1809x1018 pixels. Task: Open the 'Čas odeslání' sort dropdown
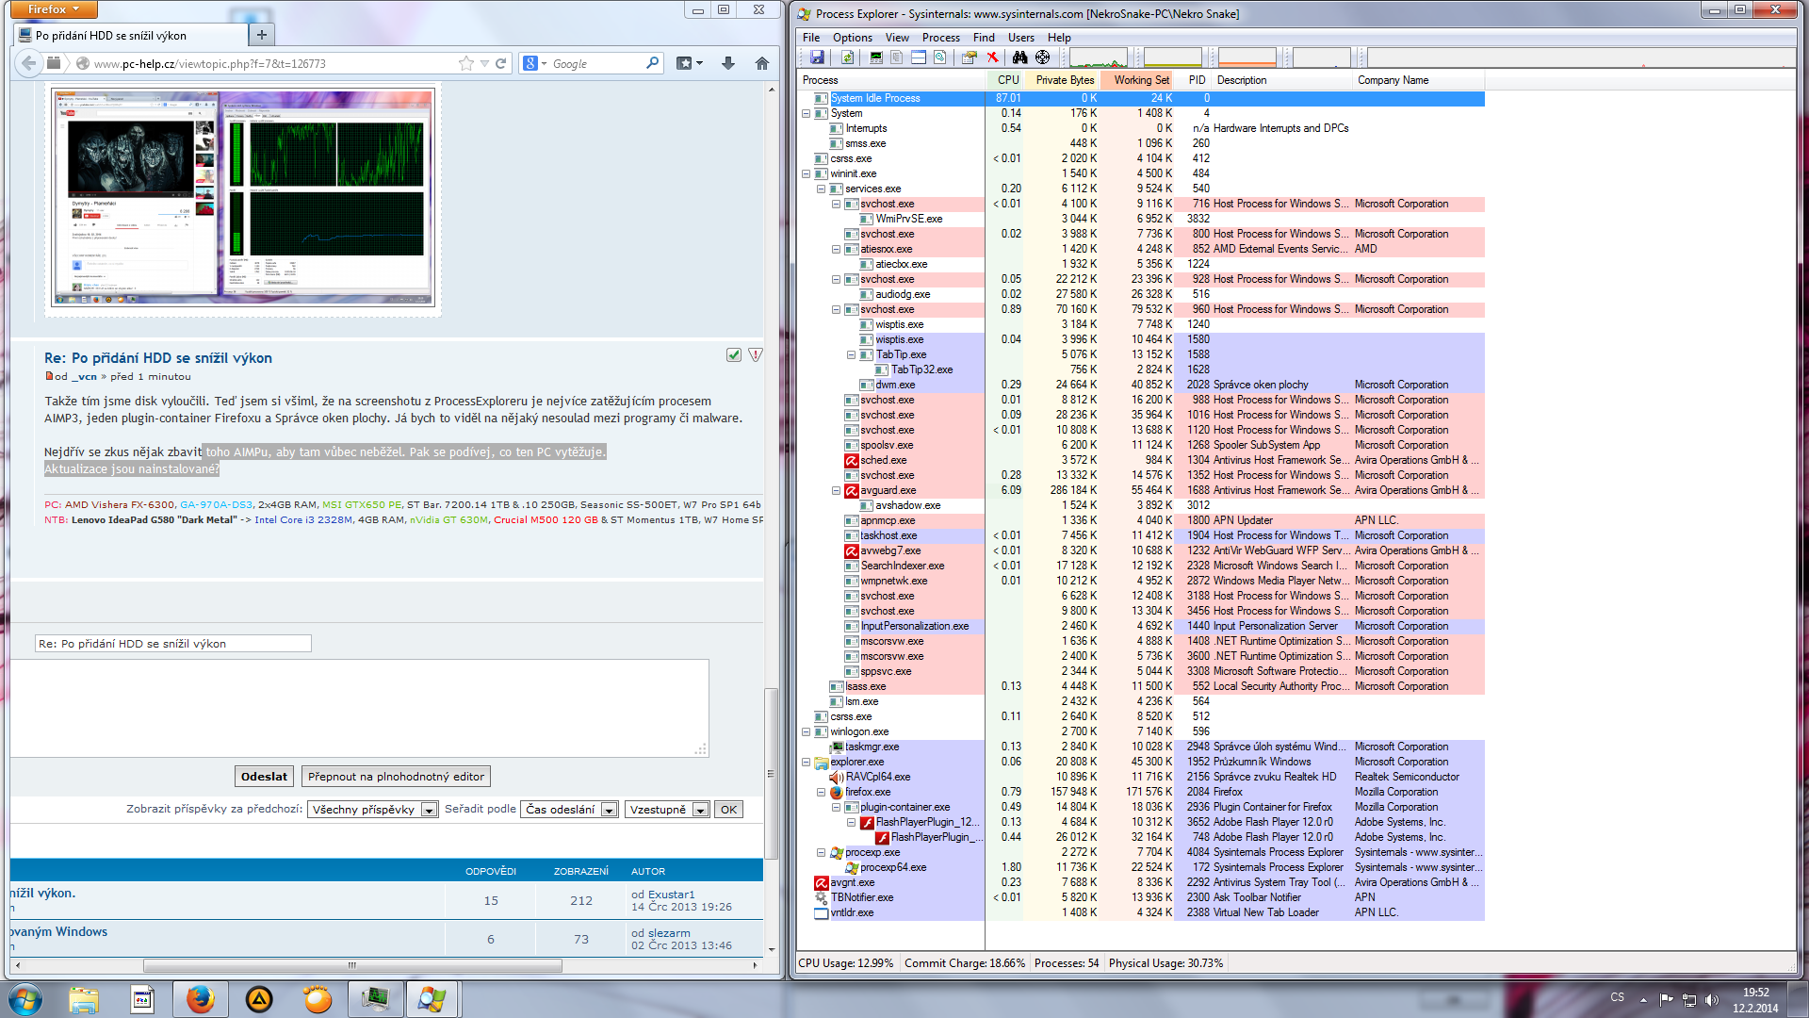pos(569,810)
